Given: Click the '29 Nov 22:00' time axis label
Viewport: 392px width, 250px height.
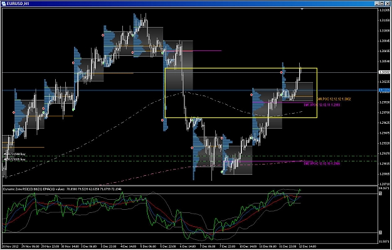Looking at the screenshot, I should pyautogui.click(x=50, y=246).
